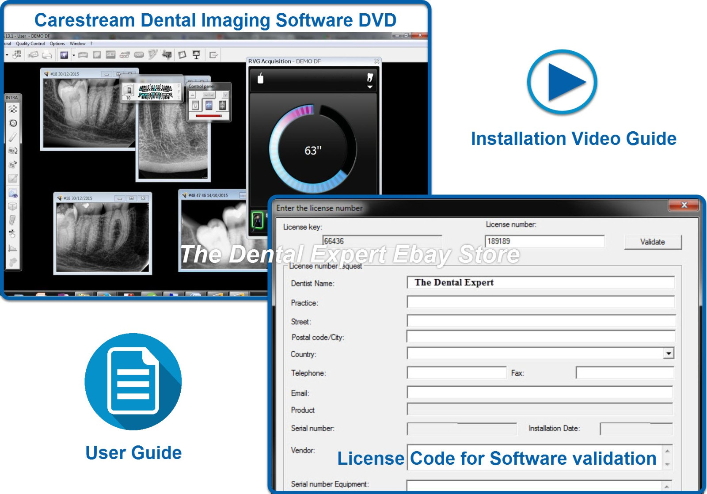The image size is (707, 494).
Task: Open the Options menu
Action: [x=57, y=44]
